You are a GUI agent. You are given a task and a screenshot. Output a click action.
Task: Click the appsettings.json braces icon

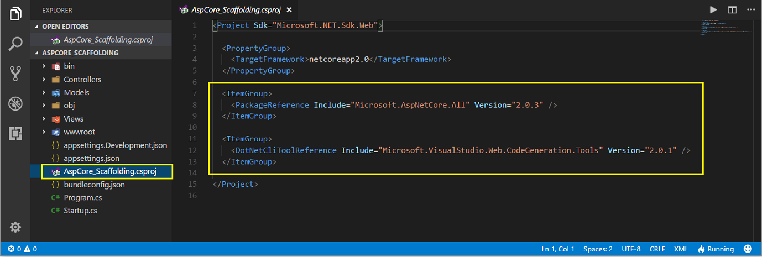pyautogui.click(x=55, y=159)
